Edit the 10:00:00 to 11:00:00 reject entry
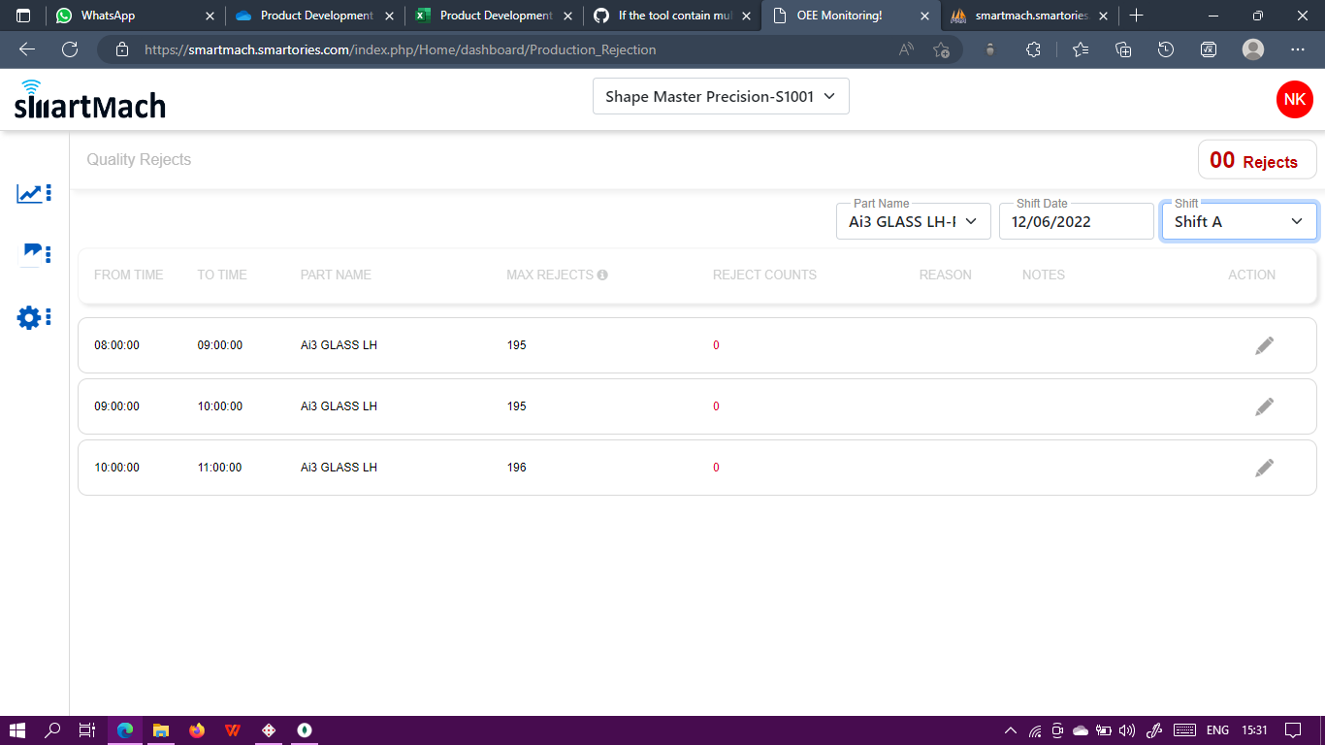Viewport: 1325px width, 745px height. point(1264,467)
